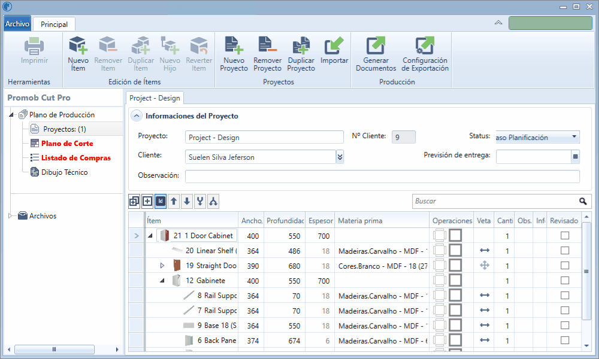Create a Nuevo Proyecto
The image size is (599, 359).
pyautogui.click(x=234, y=54)
